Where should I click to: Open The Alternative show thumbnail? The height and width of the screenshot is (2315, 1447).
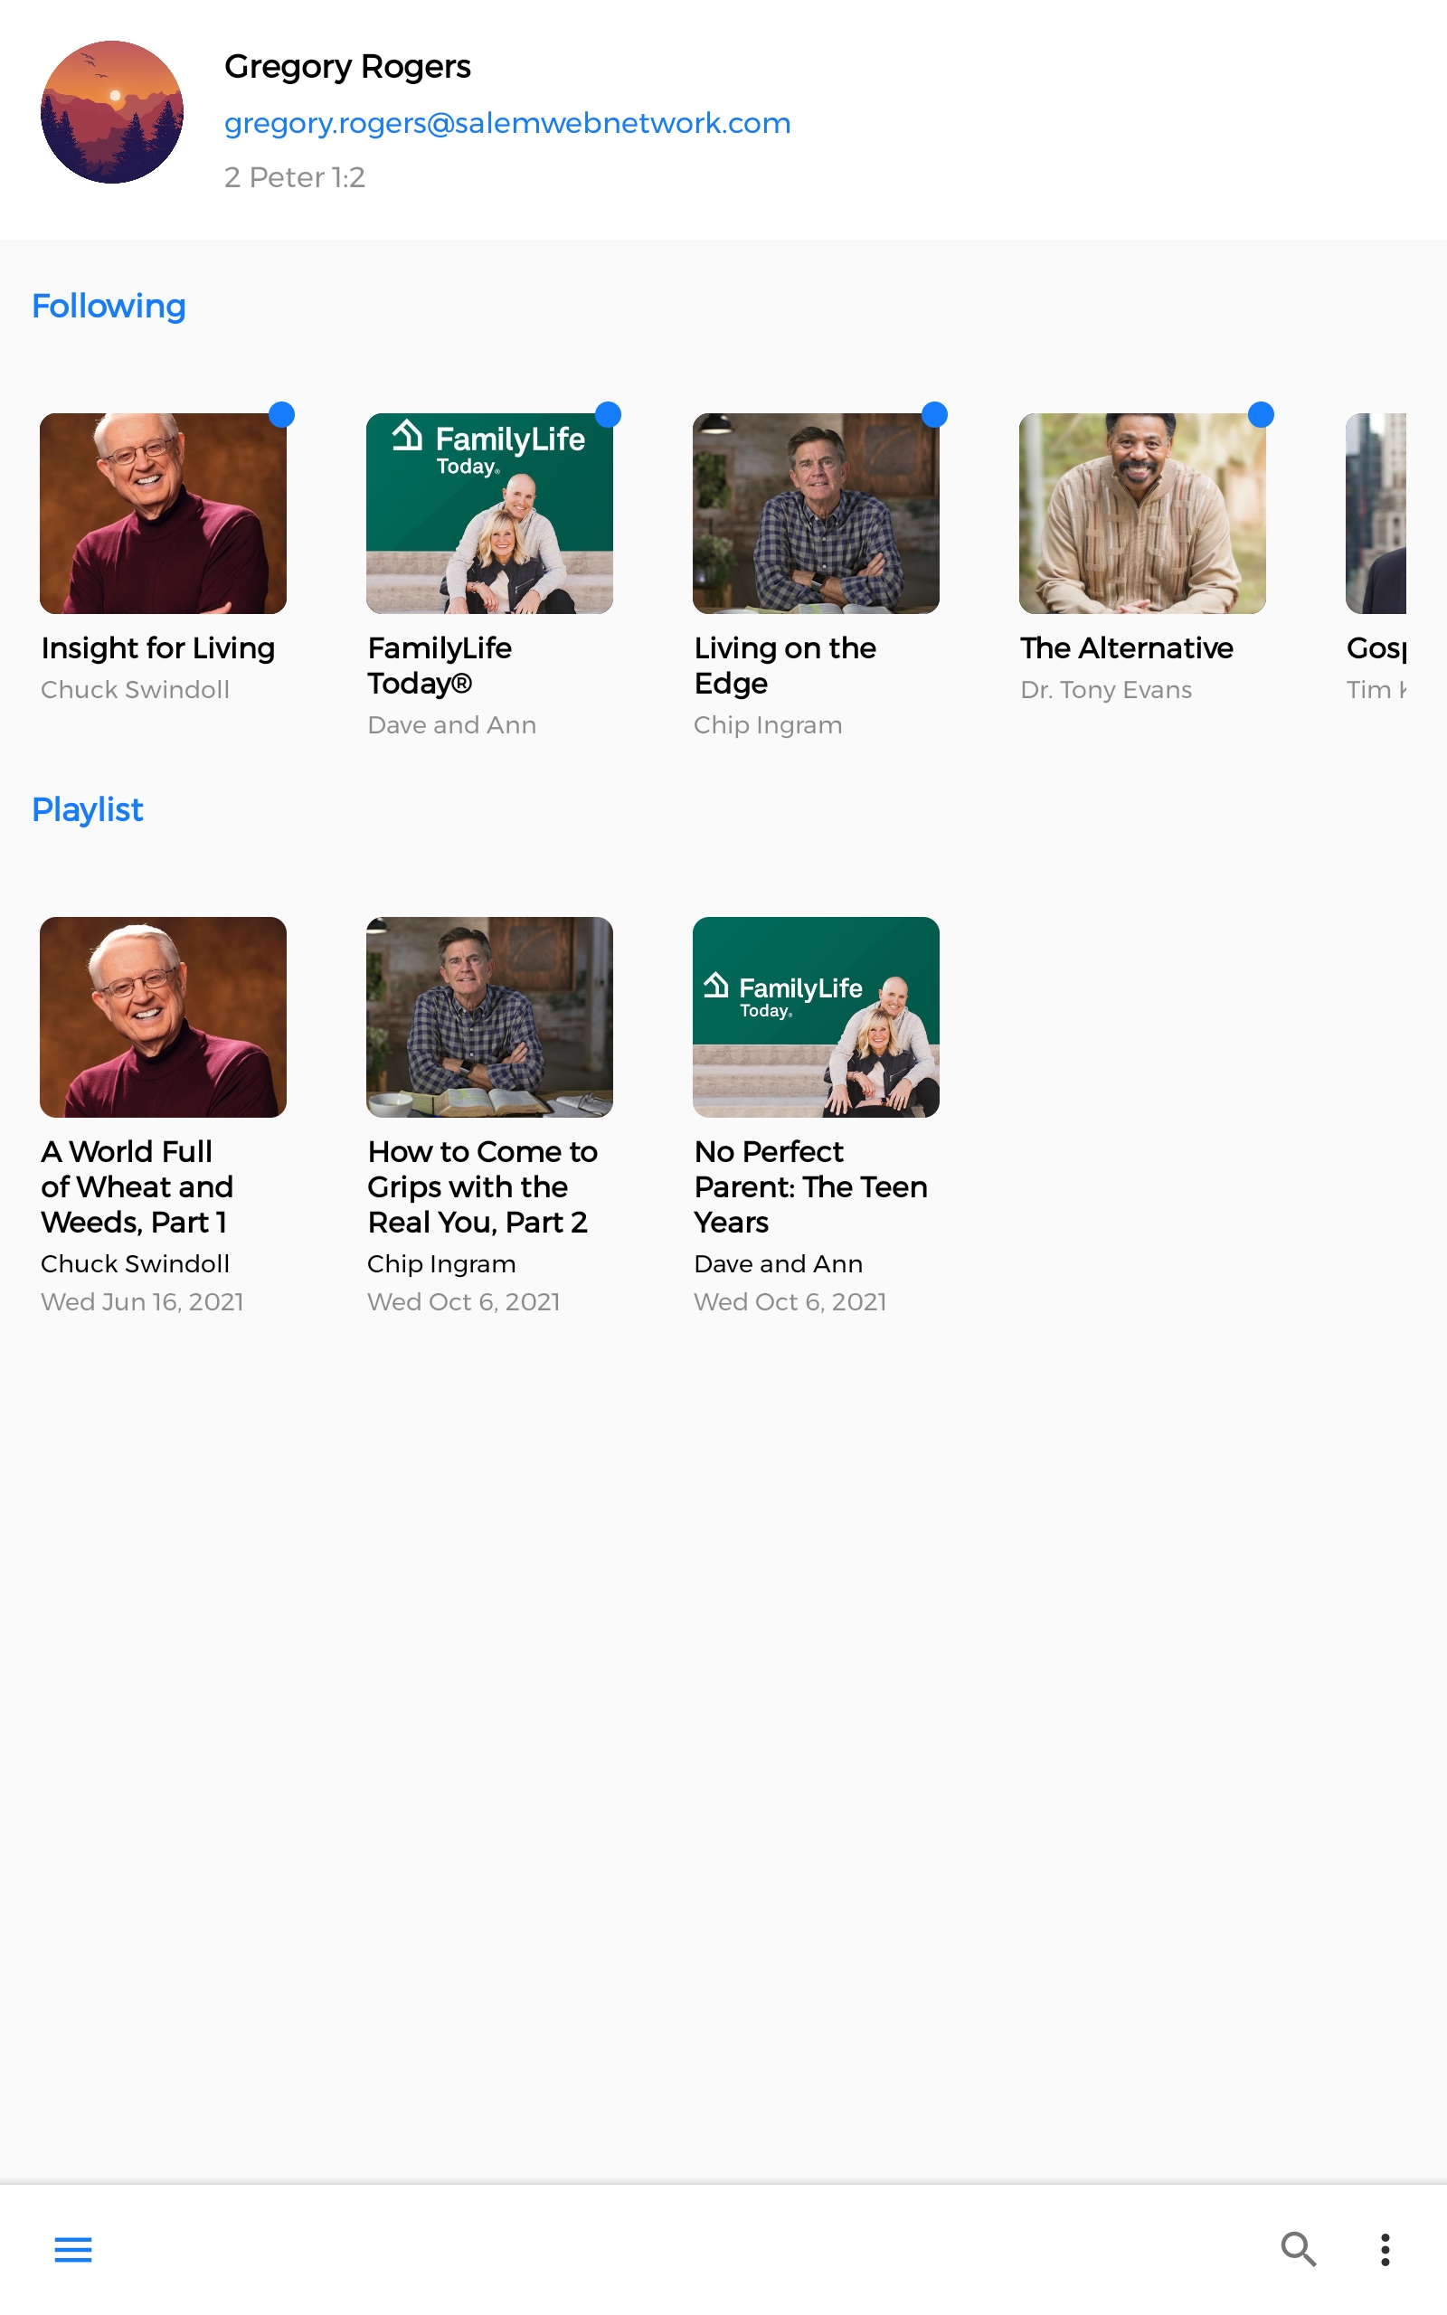tap(1141, 513)
